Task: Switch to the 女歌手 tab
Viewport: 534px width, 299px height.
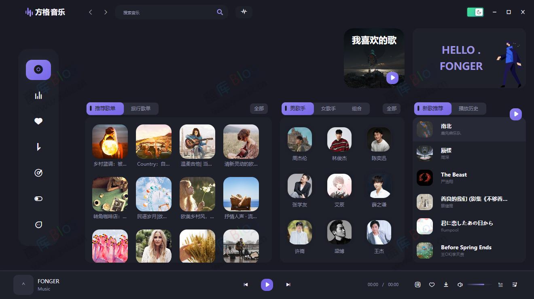Action: (x=328, y=108)
